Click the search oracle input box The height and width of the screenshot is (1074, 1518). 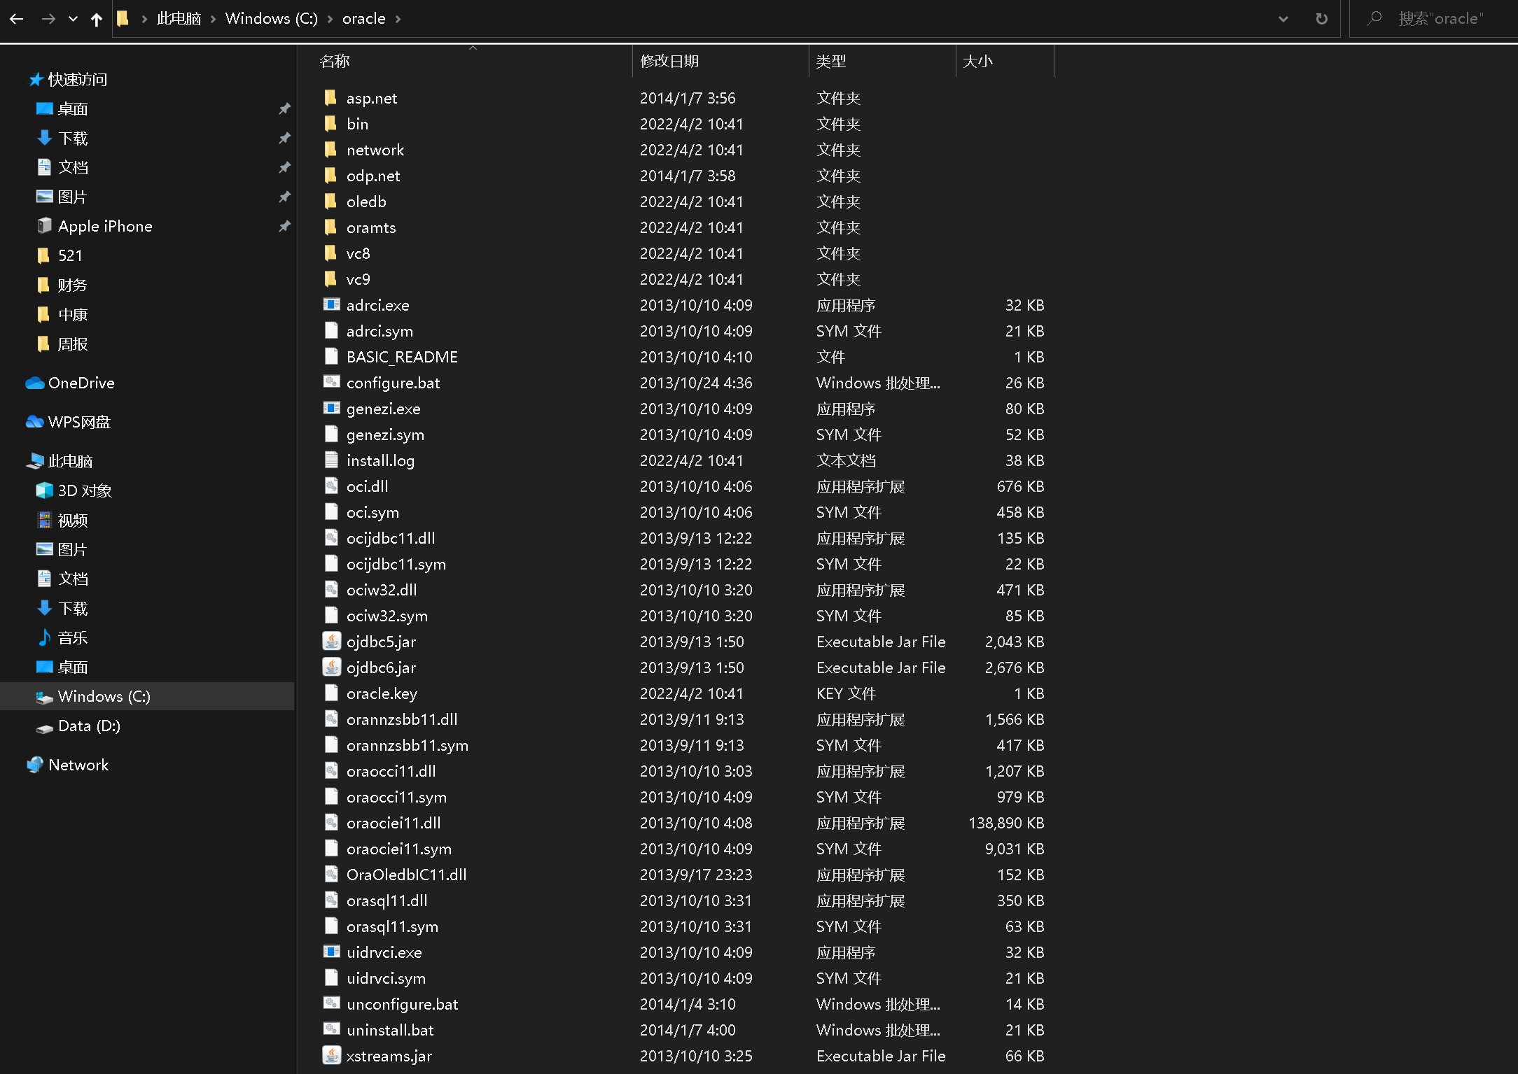(1440, 19)
